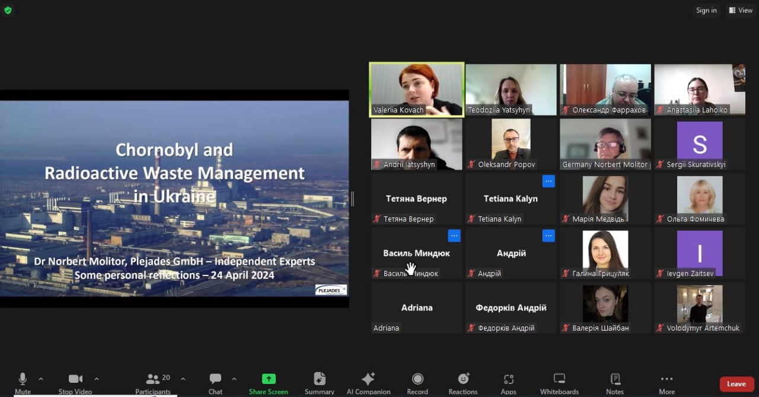Open the More options menu
This screenshot has height=397, width=759.
point(666,379)
